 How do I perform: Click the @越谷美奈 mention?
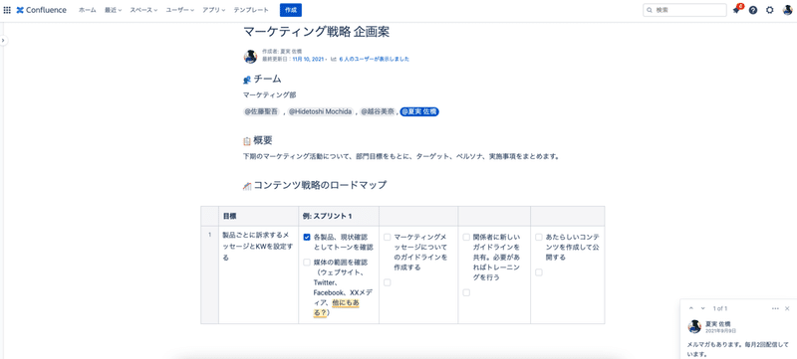[x=379, y=112]
